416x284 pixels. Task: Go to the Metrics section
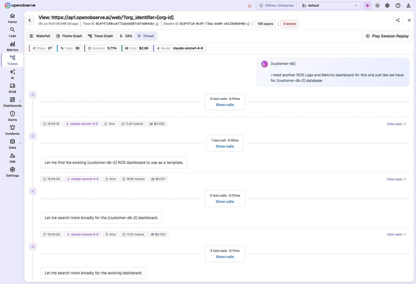point(12,46)
